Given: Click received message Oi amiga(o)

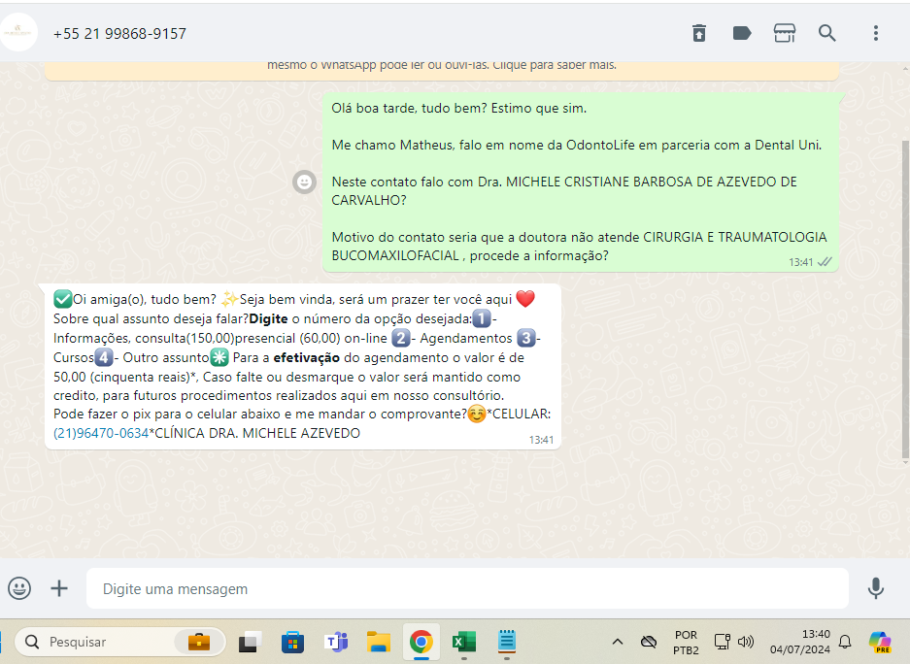Looking at the screenshot, I should (302, 367).
